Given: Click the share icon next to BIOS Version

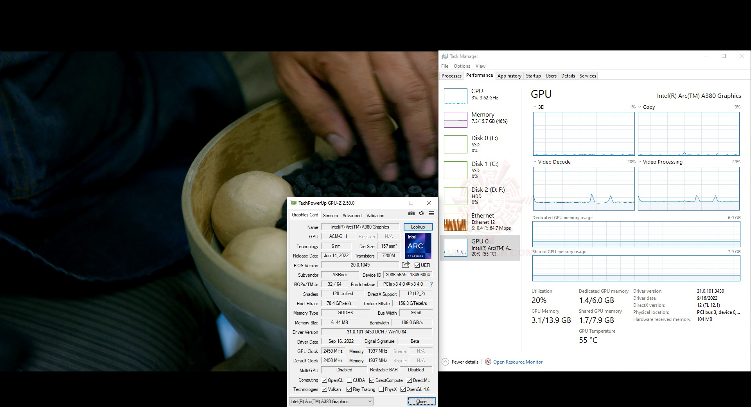Looking at the screenshot, I should click(406, 265).
